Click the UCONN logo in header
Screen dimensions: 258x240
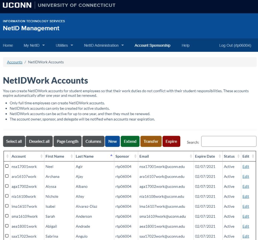[x=17, y=5]
